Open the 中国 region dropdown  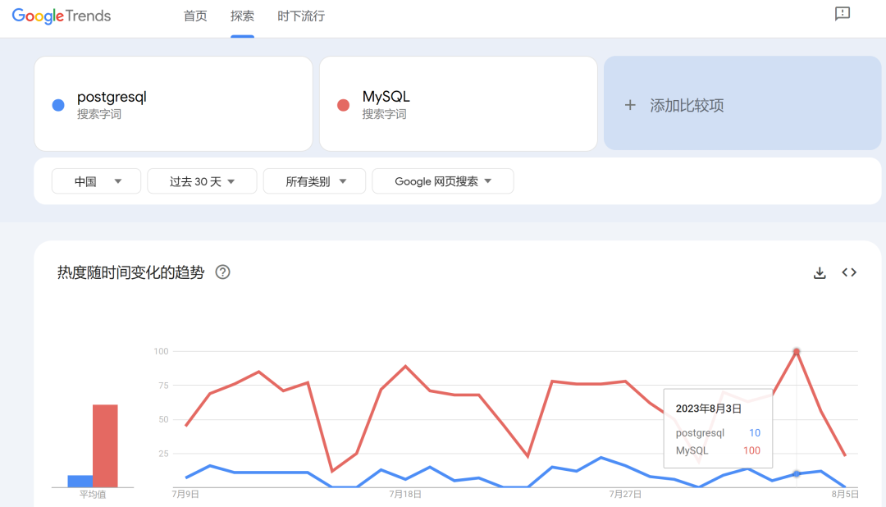click(96, 181)
